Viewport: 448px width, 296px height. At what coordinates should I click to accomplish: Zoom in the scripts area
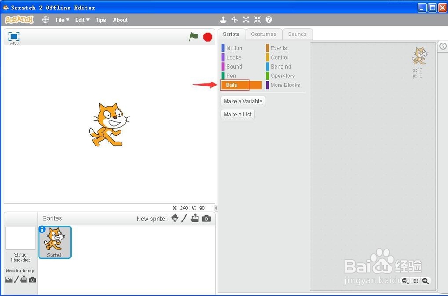click(426, 281)
